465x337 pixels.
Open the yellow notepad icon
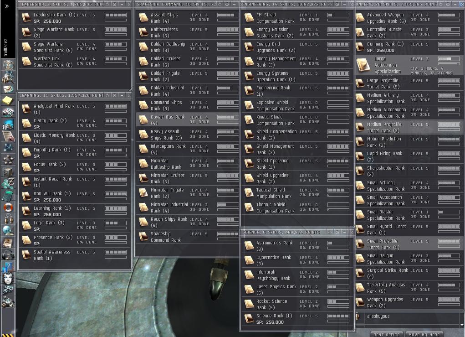tap(8, 100)
